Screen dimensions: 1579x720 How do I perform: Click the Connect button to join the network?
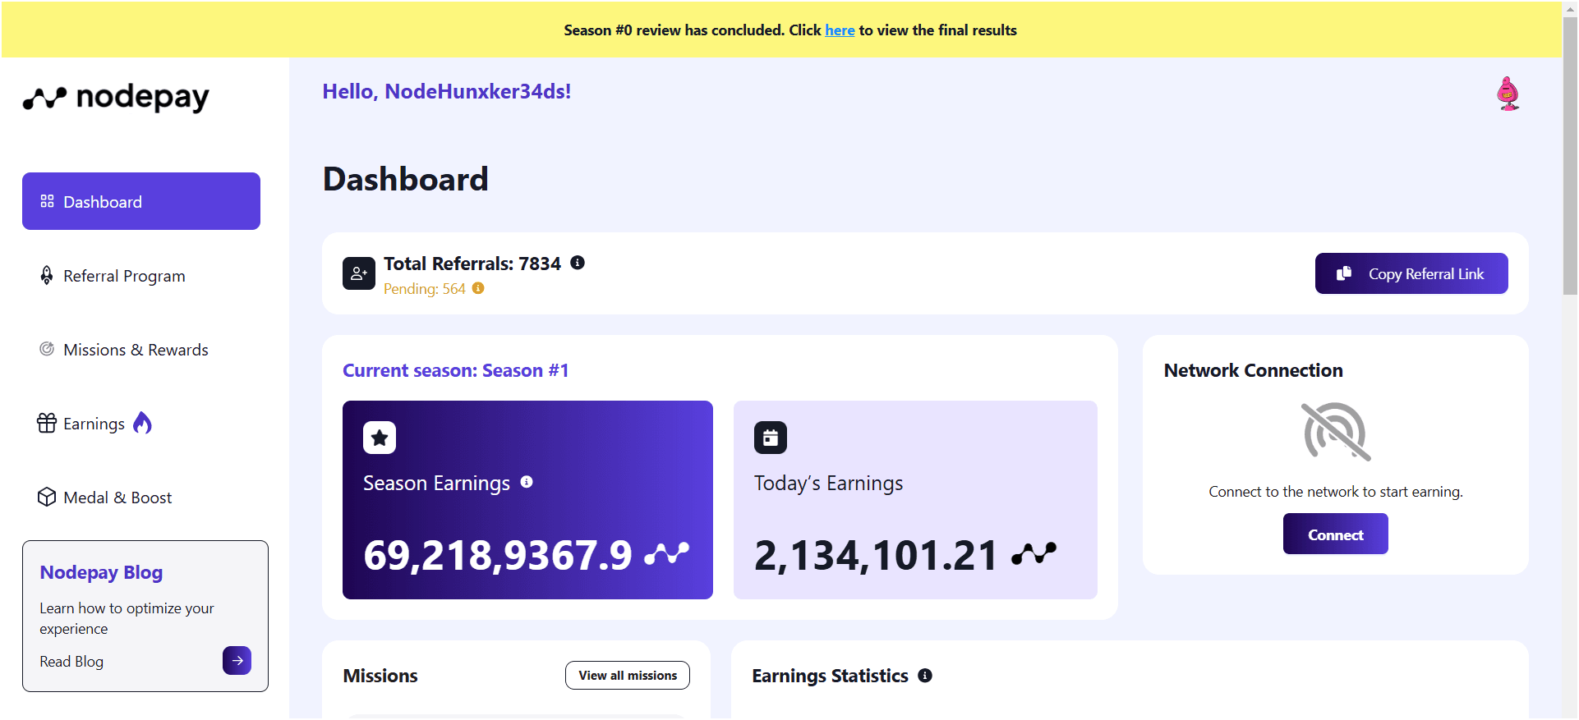click(x=1334, y=534)
